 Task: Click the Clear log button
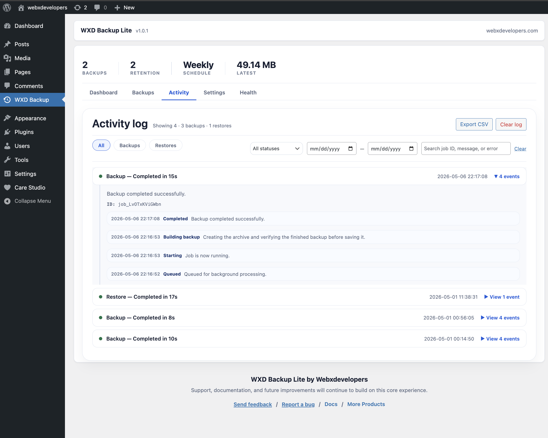[511, 124]
